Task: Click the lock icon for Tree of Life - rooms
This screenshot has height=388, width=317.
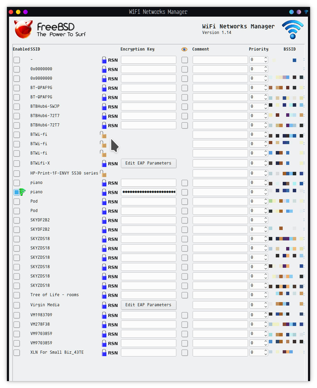Action: point(104,295)
